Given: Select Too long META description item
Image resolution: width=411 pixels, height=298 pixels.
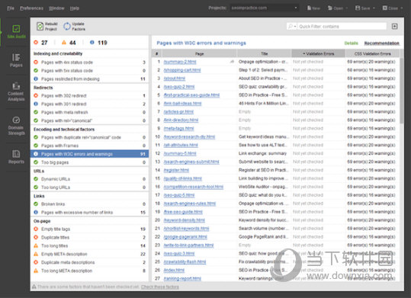Looking at the screenshot, I should pyautogui.click(x=90, y=271).
